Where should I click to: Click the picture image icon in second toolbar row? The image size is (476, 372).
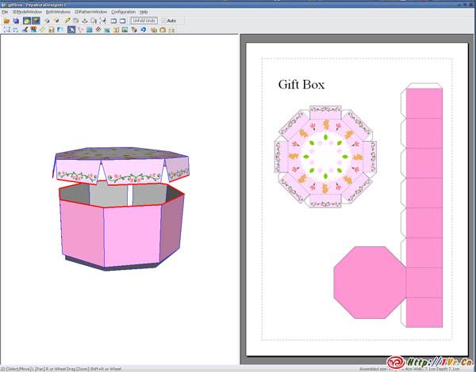(125, 30)
